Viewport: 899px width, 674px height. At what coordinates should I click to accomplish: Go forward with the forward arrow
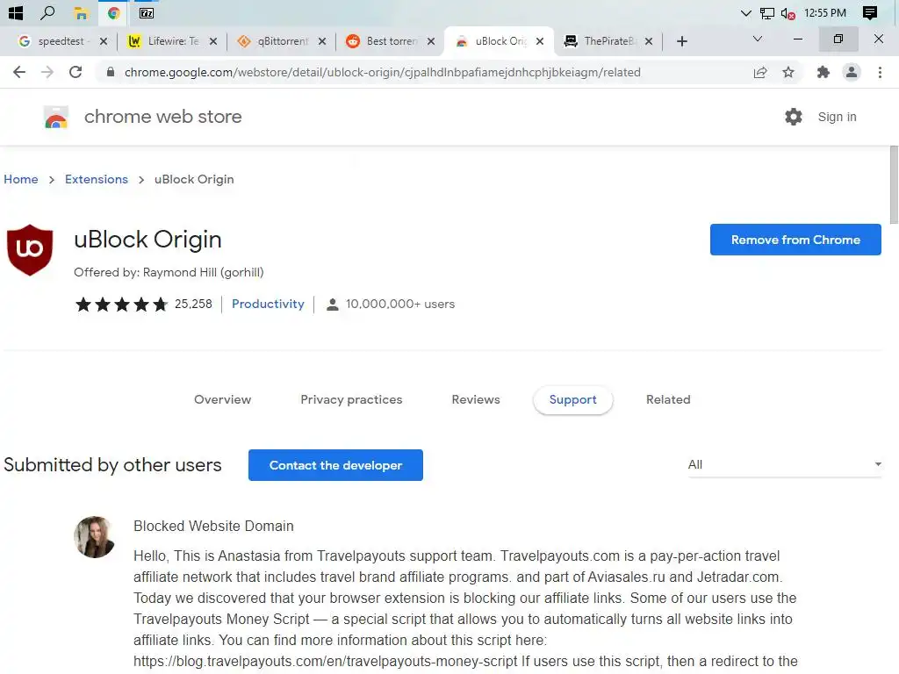click(x=47, y=72)
